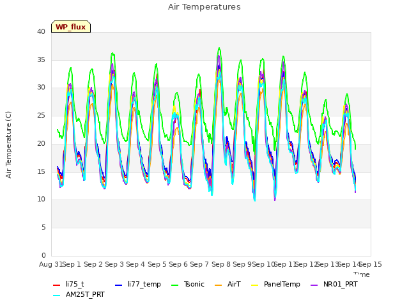Toggle the Tsonic legend entry
The image size is (409, 307).
tap(188, 284)
